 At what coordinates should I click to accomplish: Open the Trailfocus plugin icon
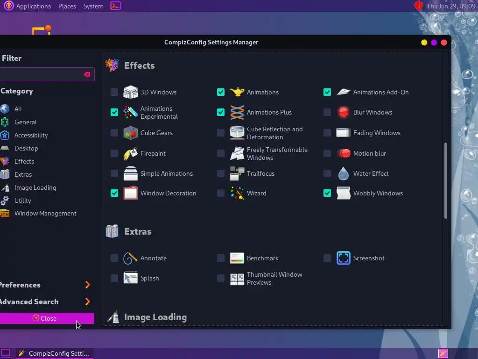[237, 173]
